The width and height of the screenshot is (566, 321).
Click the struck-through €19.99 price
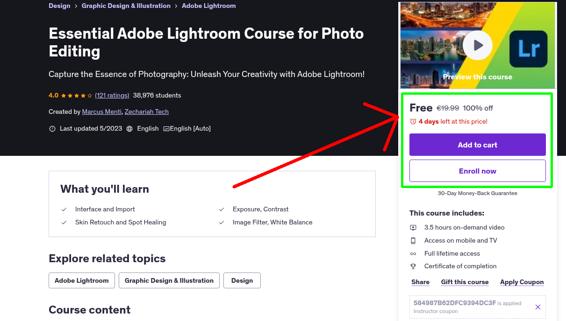point(448,108)
